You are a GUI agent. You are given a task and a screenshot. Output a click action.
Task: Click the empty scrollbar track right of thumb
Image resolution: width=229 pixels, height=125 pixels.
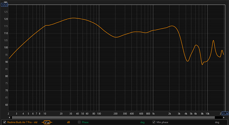[219, 117]
